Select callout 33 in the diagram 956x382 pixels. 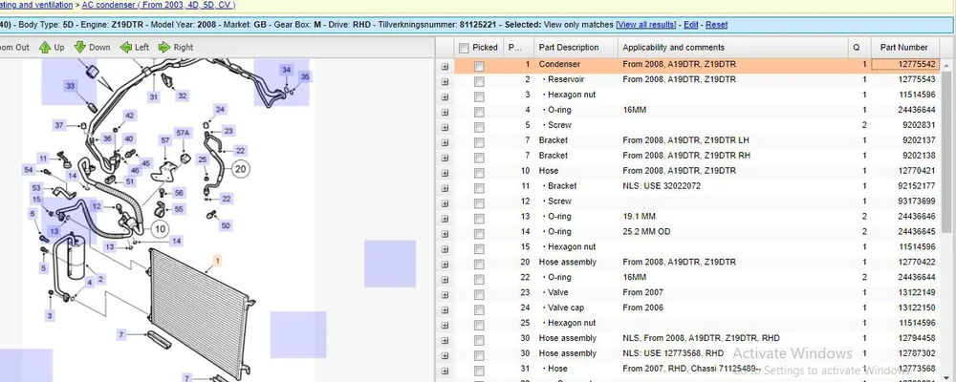[70, 86]
